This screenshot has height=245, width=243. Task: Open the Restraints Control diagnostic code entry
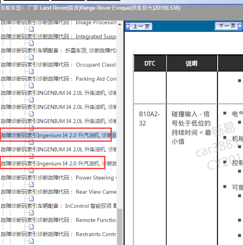click(x=59, y=234)
